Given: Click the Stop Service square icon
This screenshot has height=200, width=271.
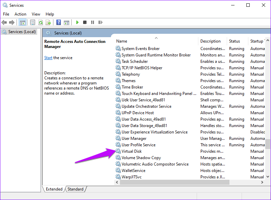Looking at the screenshot, I should 85,22.
